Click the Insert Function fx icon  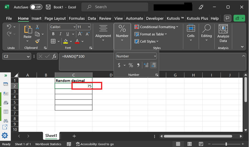click(54, 56)
